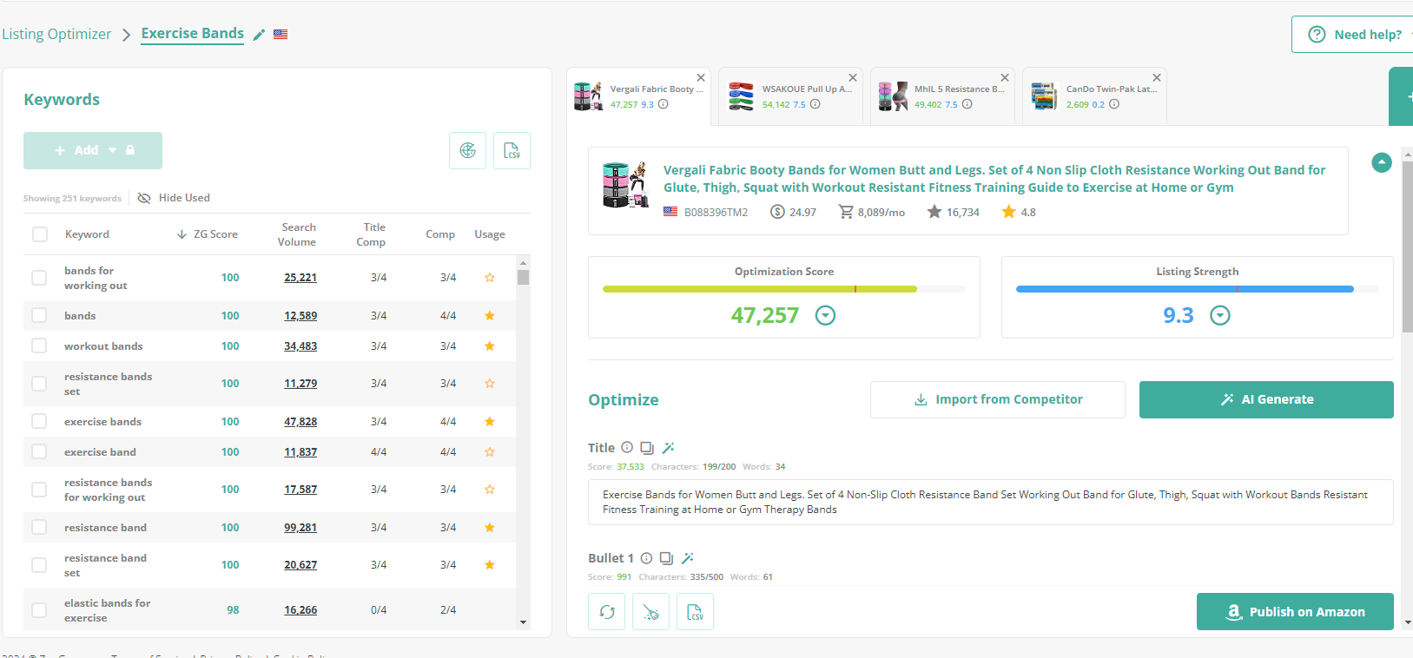Click the 'resistance band set' keyword text
Screen dimensions: 1413x658
pyautogui.click(x=105, y=565)
